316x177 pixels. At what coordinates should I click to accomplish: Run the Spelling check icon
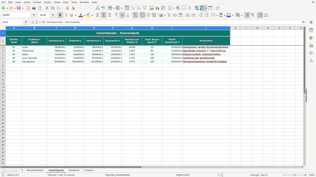(x=103, y=8)
